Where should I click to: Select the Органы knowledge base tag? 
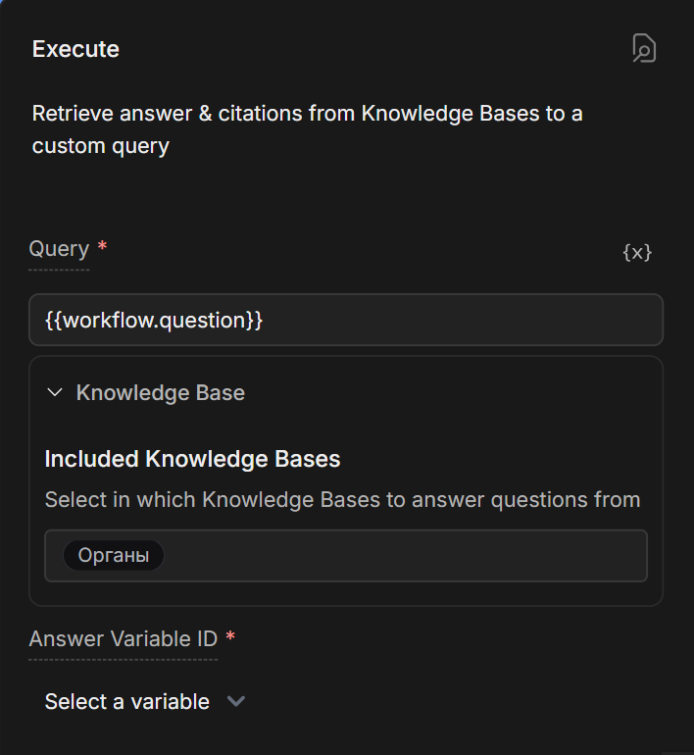(114, 556)
